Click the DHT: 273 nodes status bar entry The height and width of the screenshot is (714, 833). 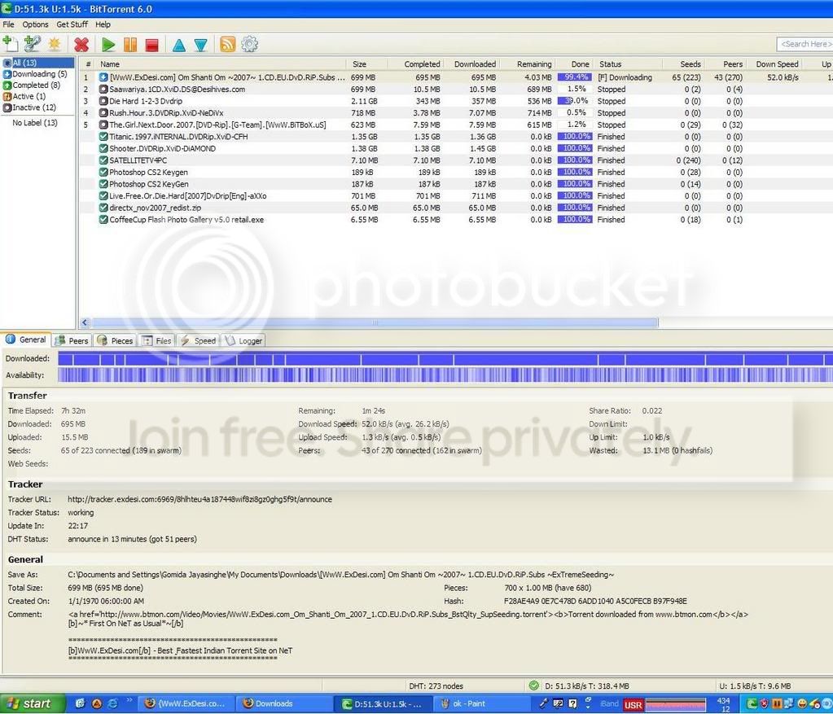point(436,686)
